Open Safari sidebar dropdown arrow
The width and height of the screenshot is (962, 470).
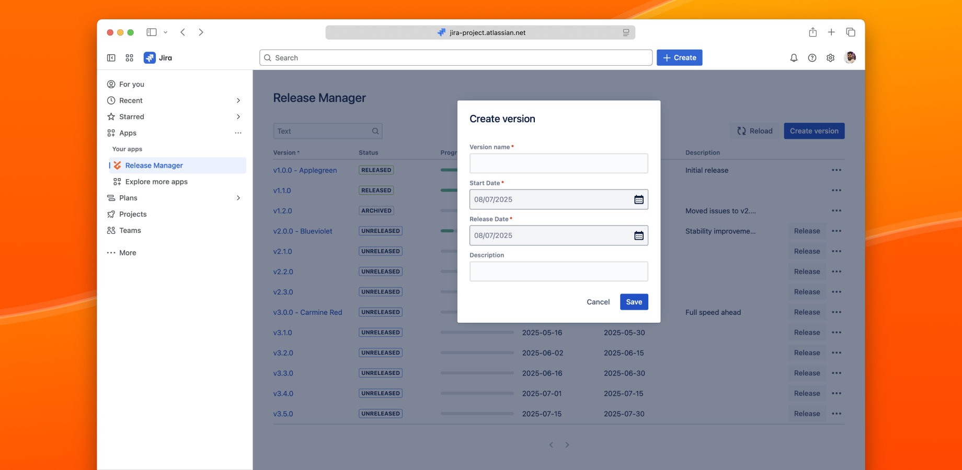click(x=166, y=32)
